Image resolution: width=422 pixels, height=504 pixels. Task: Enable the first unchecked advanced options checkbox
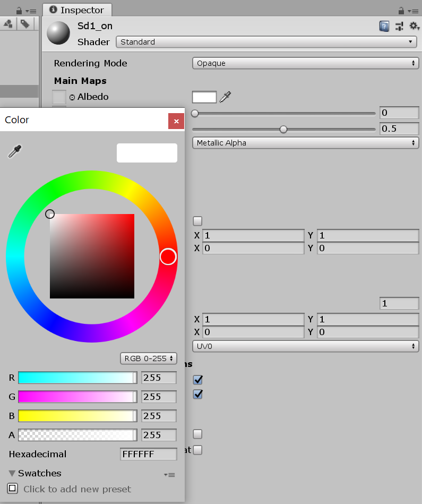[197, 434]
